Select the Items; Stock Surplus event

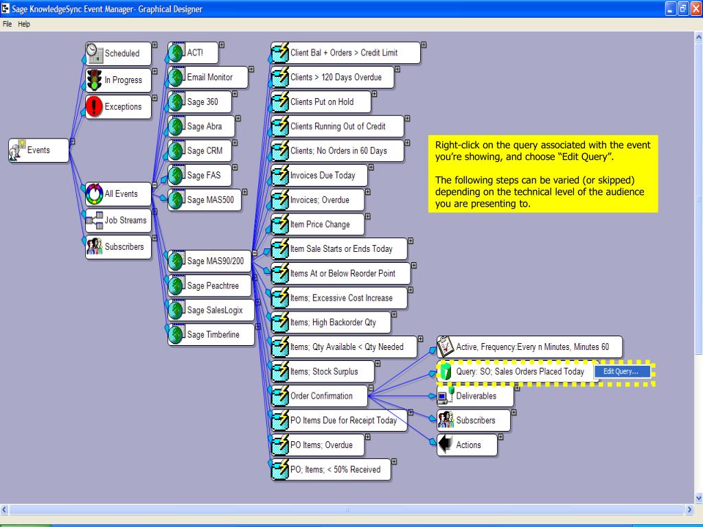pyautogui.click(x=323, y=371)
